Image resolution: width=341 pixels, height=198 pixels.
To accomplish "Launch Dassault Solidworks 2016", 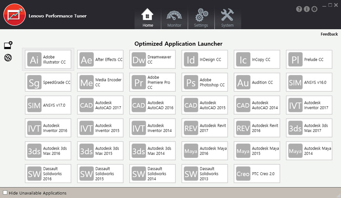I will point(48,174).
